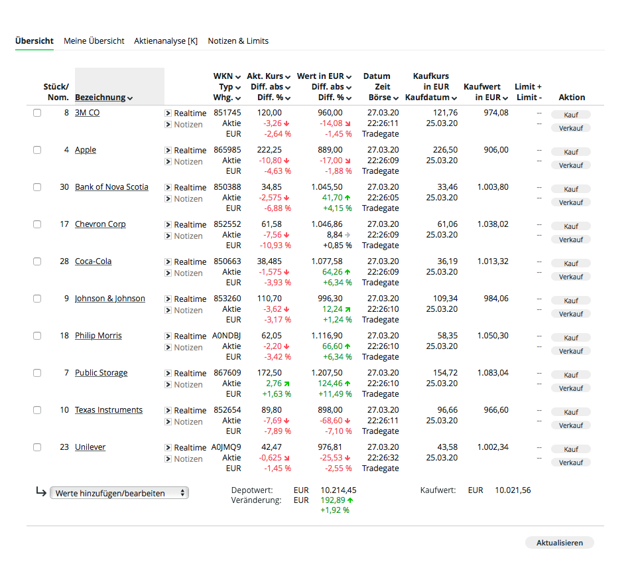Switch to Übersicht tab
This screenshot has height=570, width=632.
click(x=34, y=40)
